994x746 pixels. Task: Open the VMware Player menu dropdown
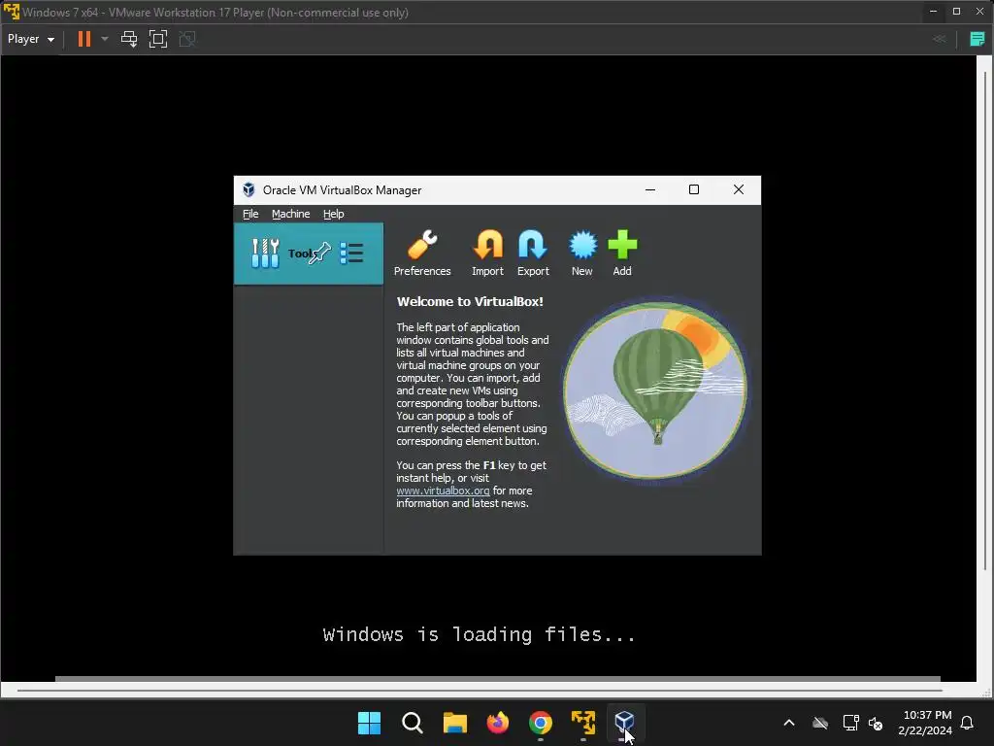[x=30, y=39]
